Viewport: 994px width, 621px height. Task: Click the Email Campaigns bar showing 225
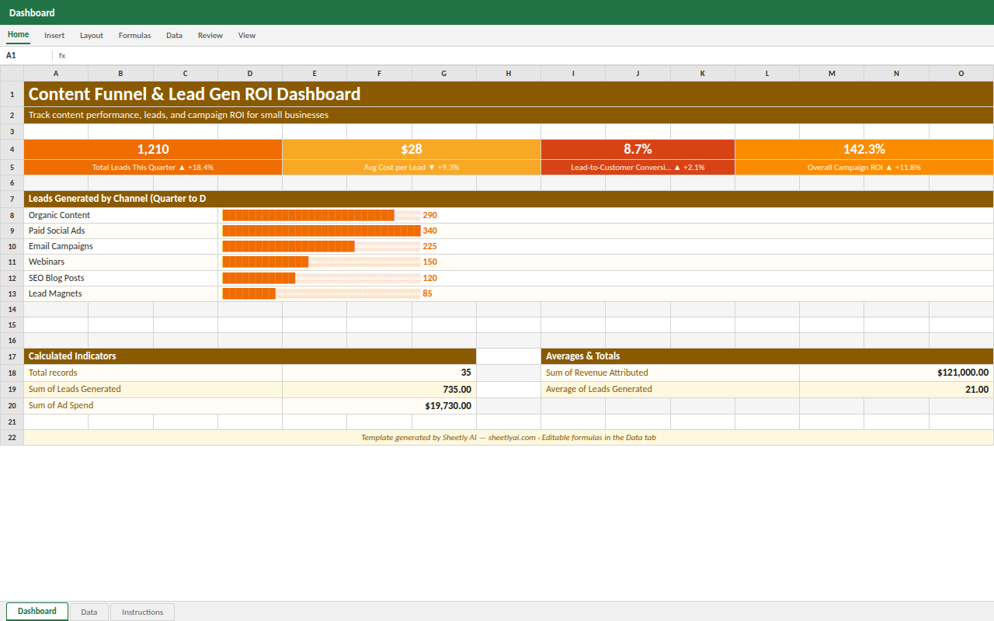tap(330, 246)
